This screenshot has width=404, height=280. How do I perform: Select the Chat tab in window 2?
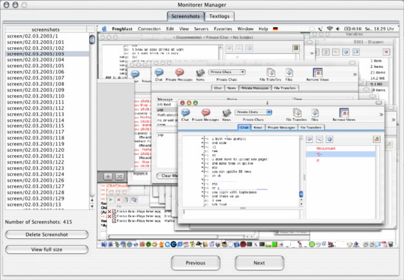tap(244, 127)
